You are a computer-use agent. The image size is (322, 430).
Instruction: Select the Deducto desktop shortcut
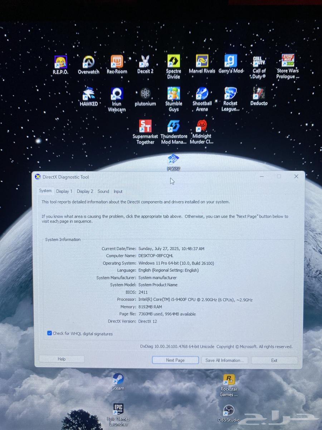[x=259, y=97]
